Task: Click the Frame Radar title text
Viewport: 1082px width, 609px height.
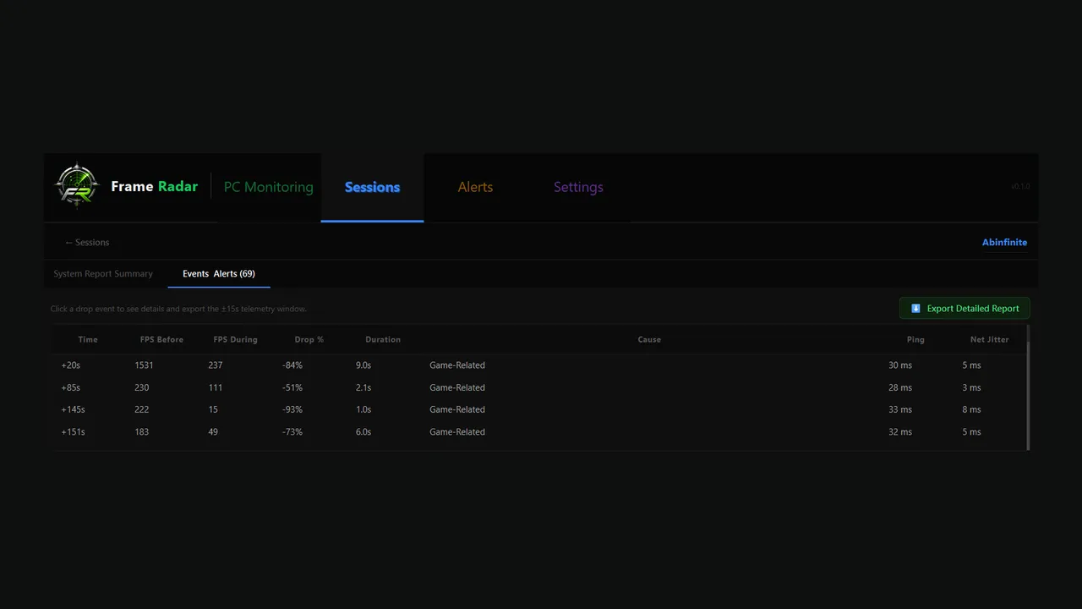Action: pos(155,186)
